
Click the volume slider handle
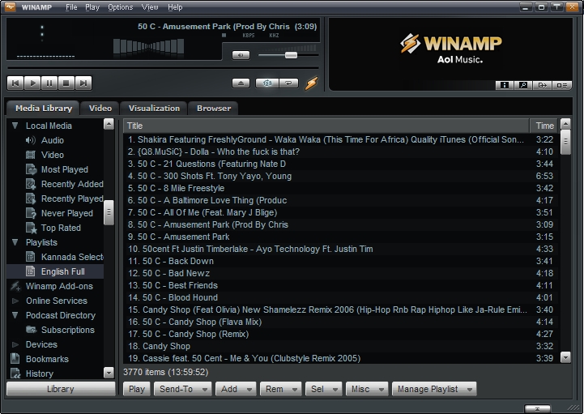click(x=291, y=55)
